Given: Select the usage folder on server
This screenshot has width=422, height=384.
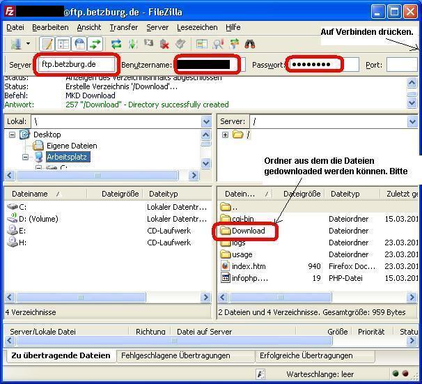Looking at the screenshot, I should click(x=236, y=254).
